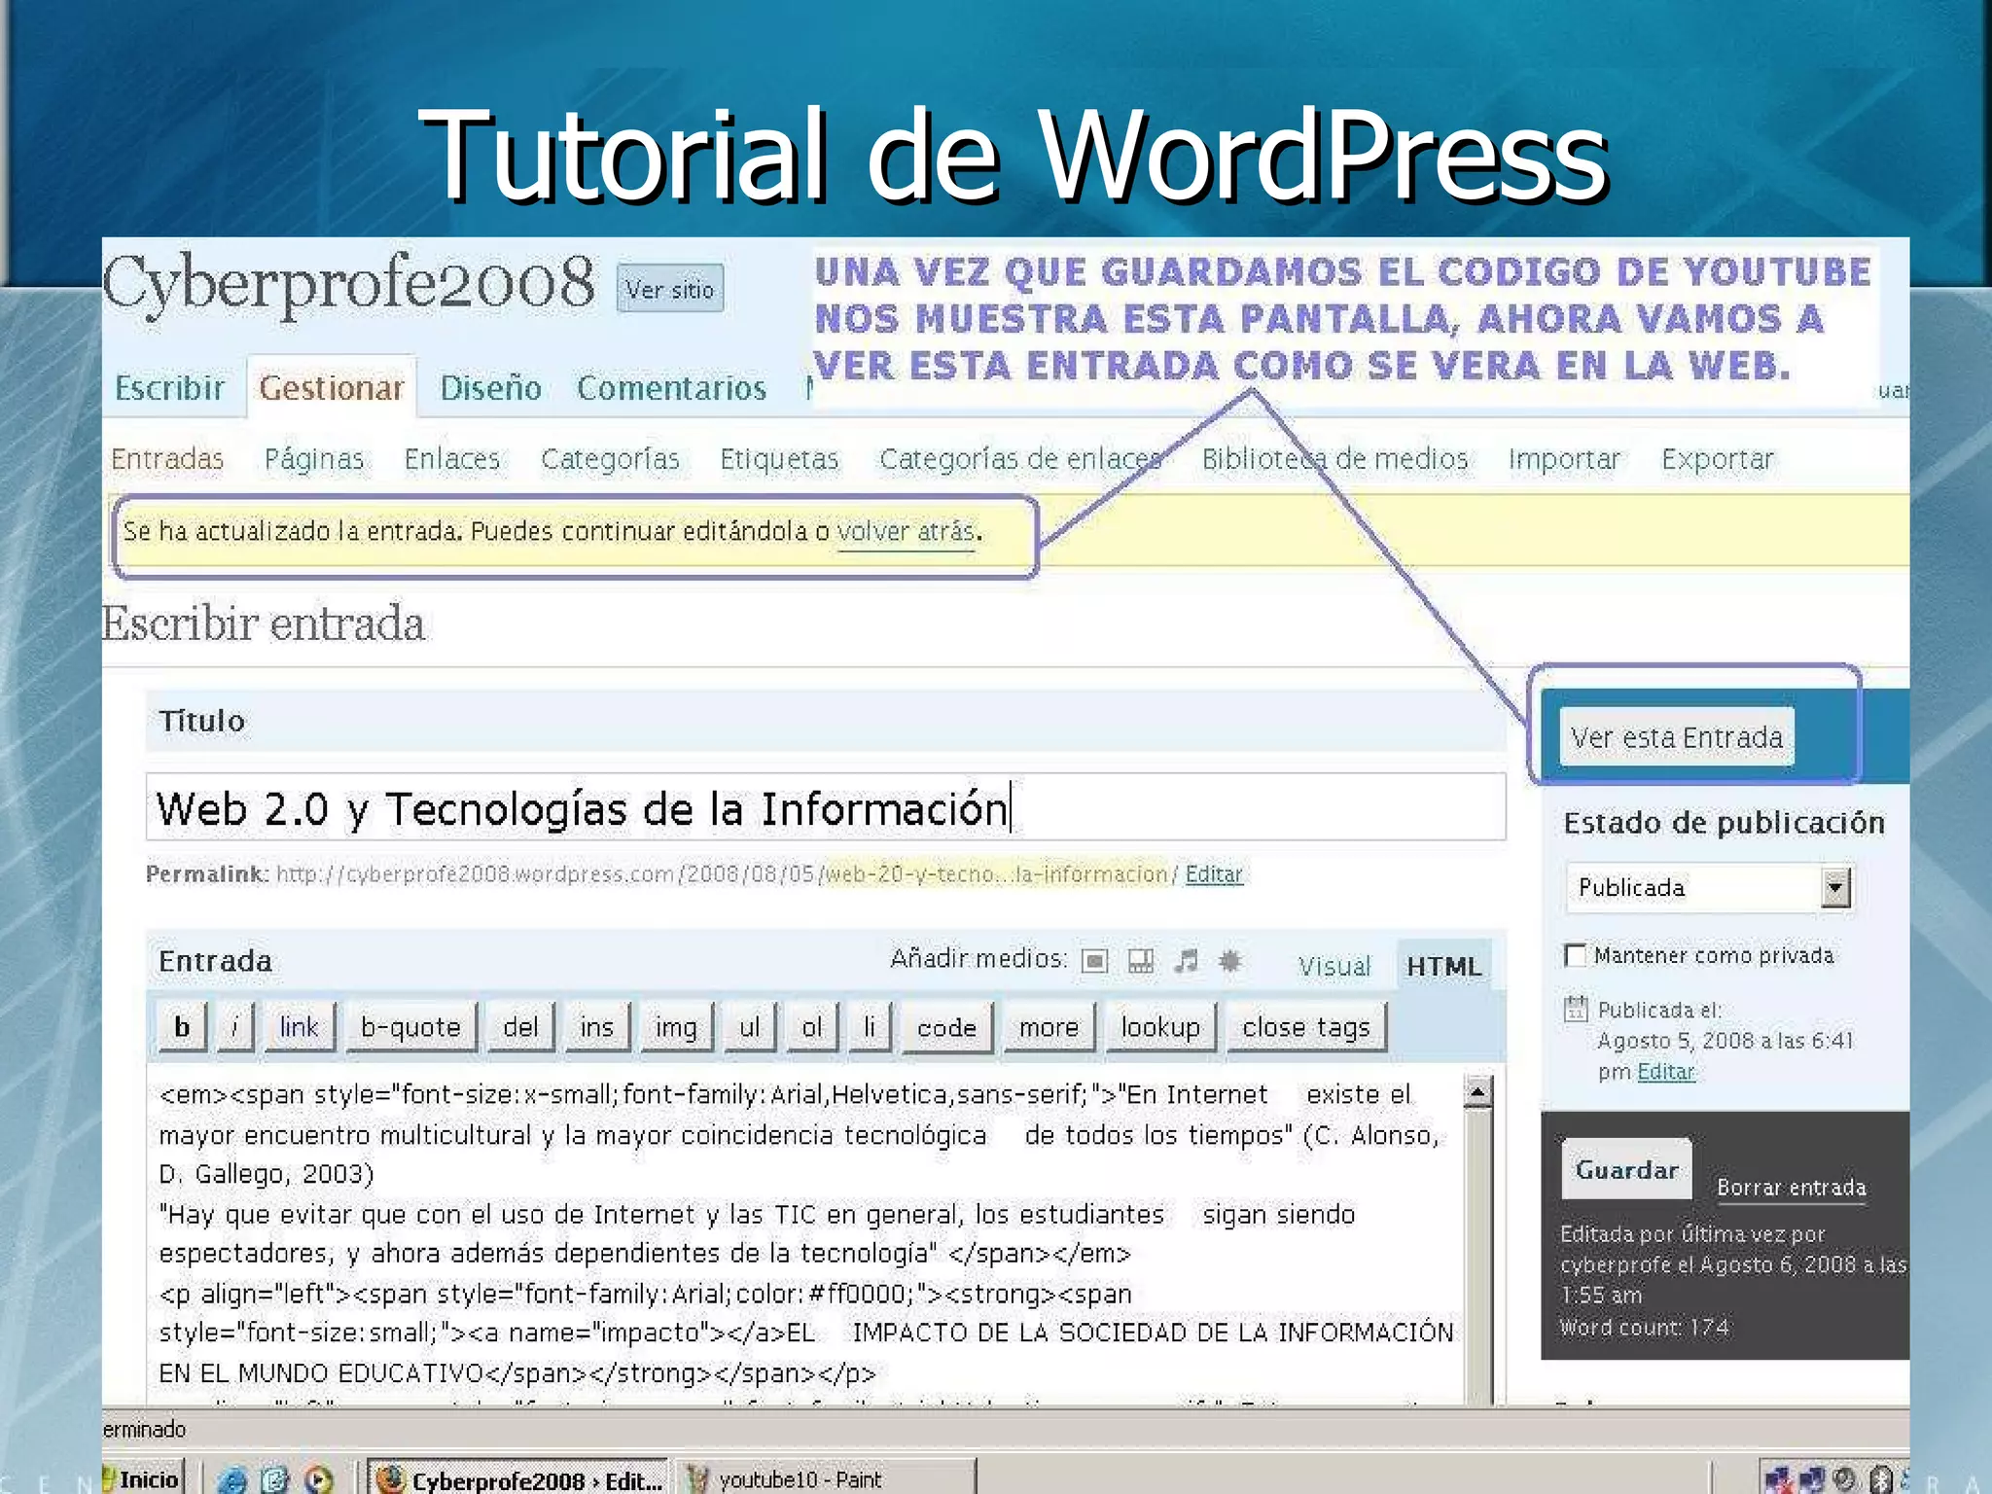The height and width of the screenshot is (1494, 1992).
Task: Follow the volver atrás link
Action: coord(906,532)
